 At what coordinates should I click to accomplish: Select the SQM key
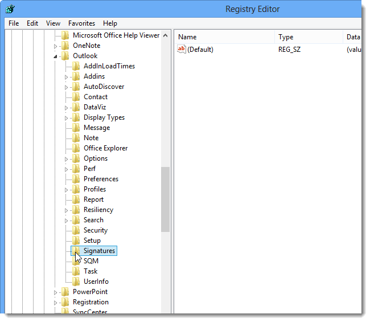[91, 261]
